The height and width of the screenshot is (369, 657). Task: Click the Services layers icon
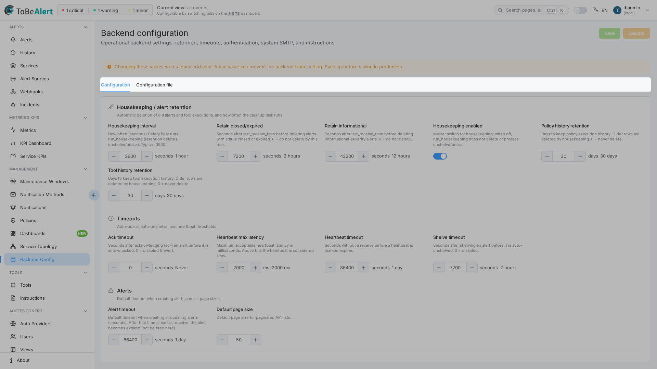click(x=13, y=66)
